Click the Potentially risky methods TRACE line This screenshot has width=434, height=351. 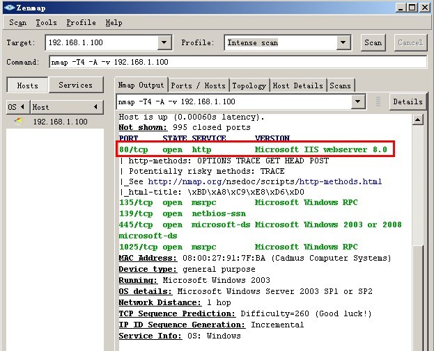pos(202,171)
